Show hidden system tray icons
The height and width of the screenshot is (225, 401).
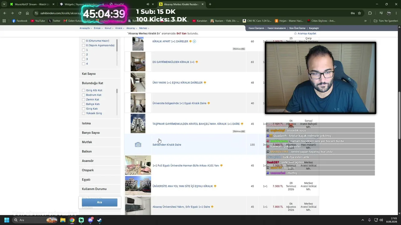(x=363, y=220)
